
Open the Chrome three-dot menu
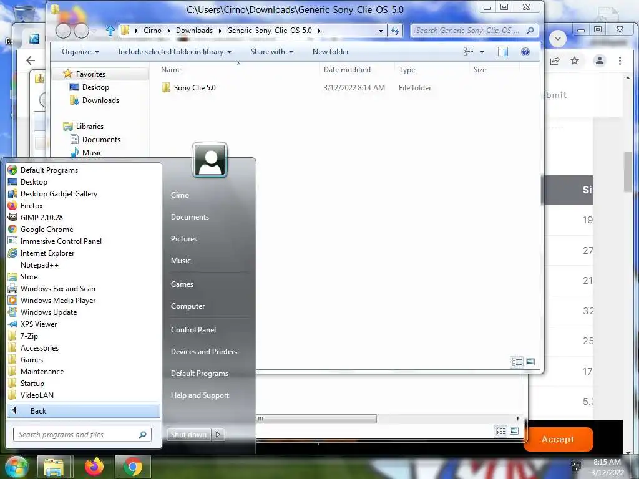coord(620,60)
